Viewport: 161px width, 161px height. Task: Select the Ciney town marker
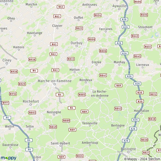tap(7, 63)
